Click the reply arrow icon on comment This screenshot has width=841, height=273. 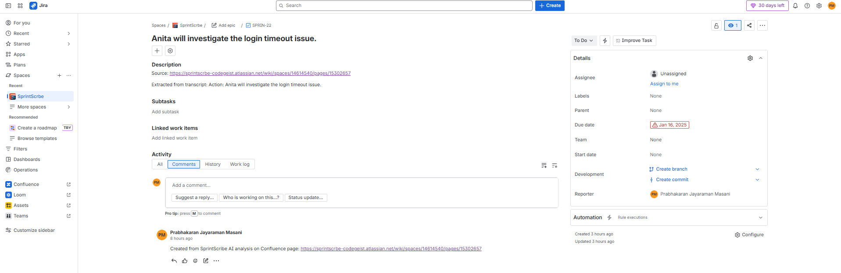174,261
